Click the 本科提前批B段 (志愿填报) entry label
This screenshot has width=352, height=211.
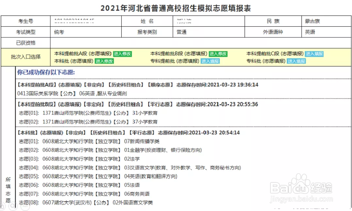coord(179,54)
